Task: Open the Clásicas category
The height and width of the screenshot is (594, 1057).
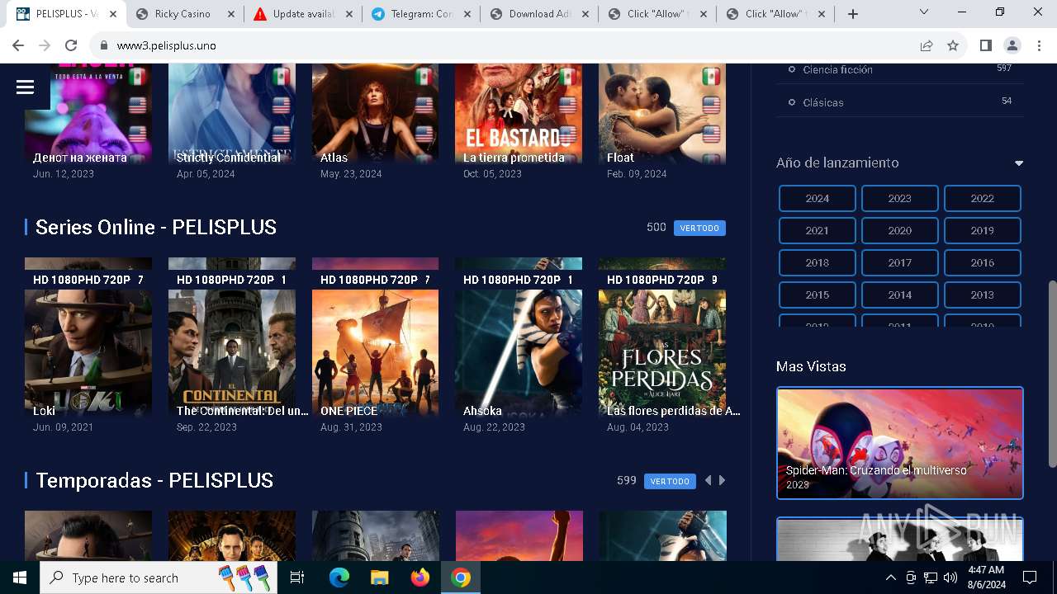Action: [822, 102]
